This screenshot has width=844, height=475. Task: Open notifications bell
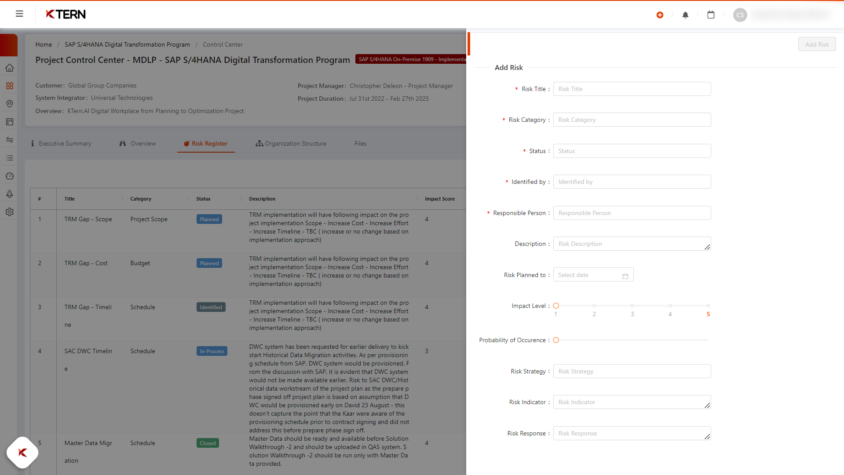[x=685, y=15]
